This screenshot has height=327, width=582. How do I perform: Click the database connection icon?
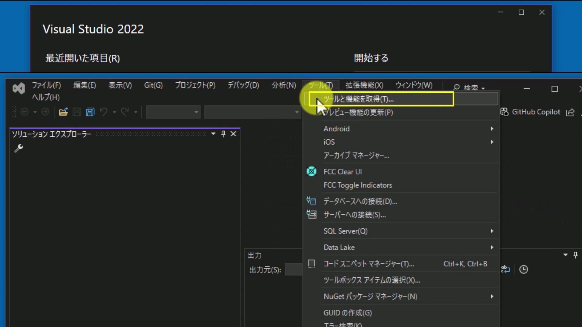311,201
